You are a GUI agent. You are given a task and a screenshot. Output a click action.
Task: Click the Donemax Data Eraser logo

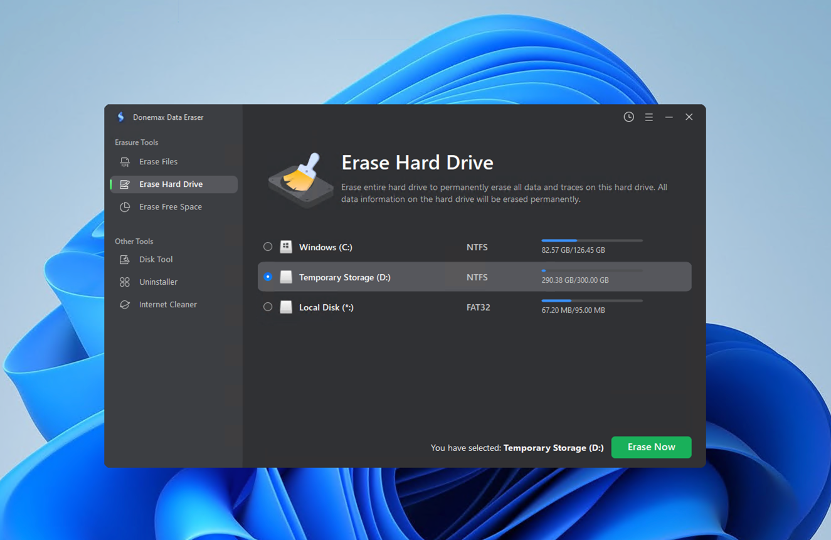(x=120, y=117)
